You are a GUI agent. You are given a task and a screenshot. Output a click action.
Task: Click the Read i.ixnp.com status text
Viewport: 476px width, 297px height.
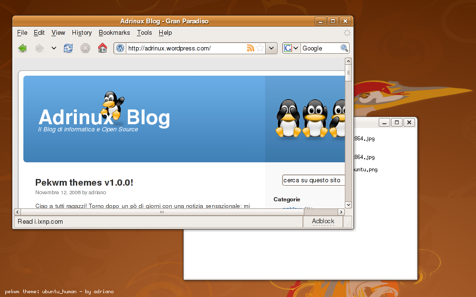pos(41,221)
